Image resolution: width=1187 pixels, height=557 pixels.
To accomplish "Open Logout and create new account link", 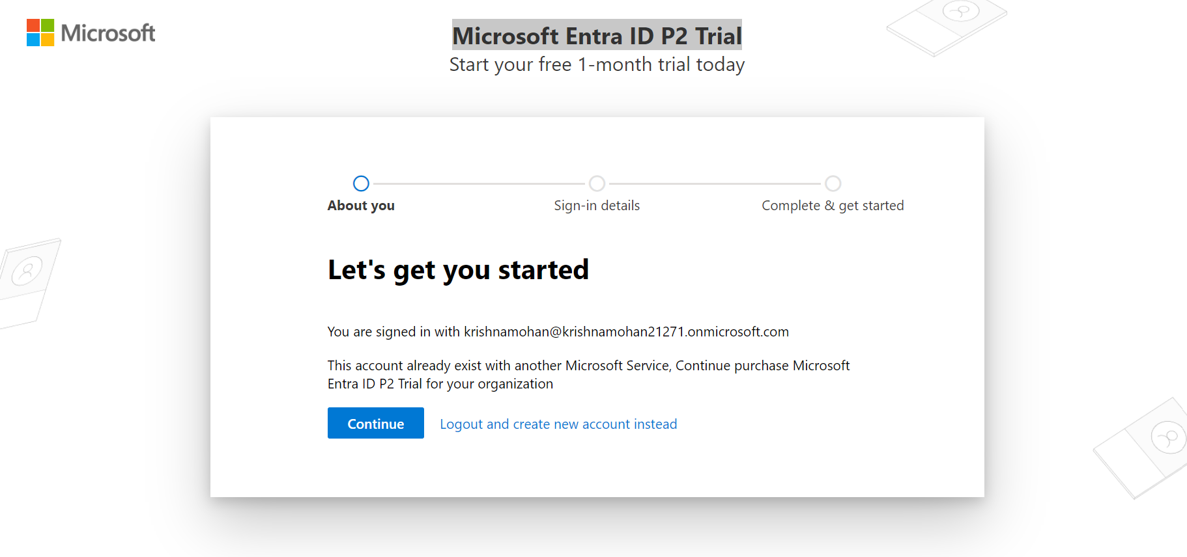I will coord(558,424).
